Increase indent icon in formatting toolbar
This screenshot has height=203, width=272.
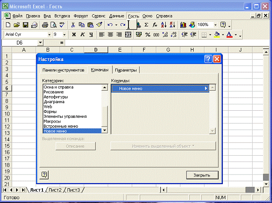click(x=193, y=35)
